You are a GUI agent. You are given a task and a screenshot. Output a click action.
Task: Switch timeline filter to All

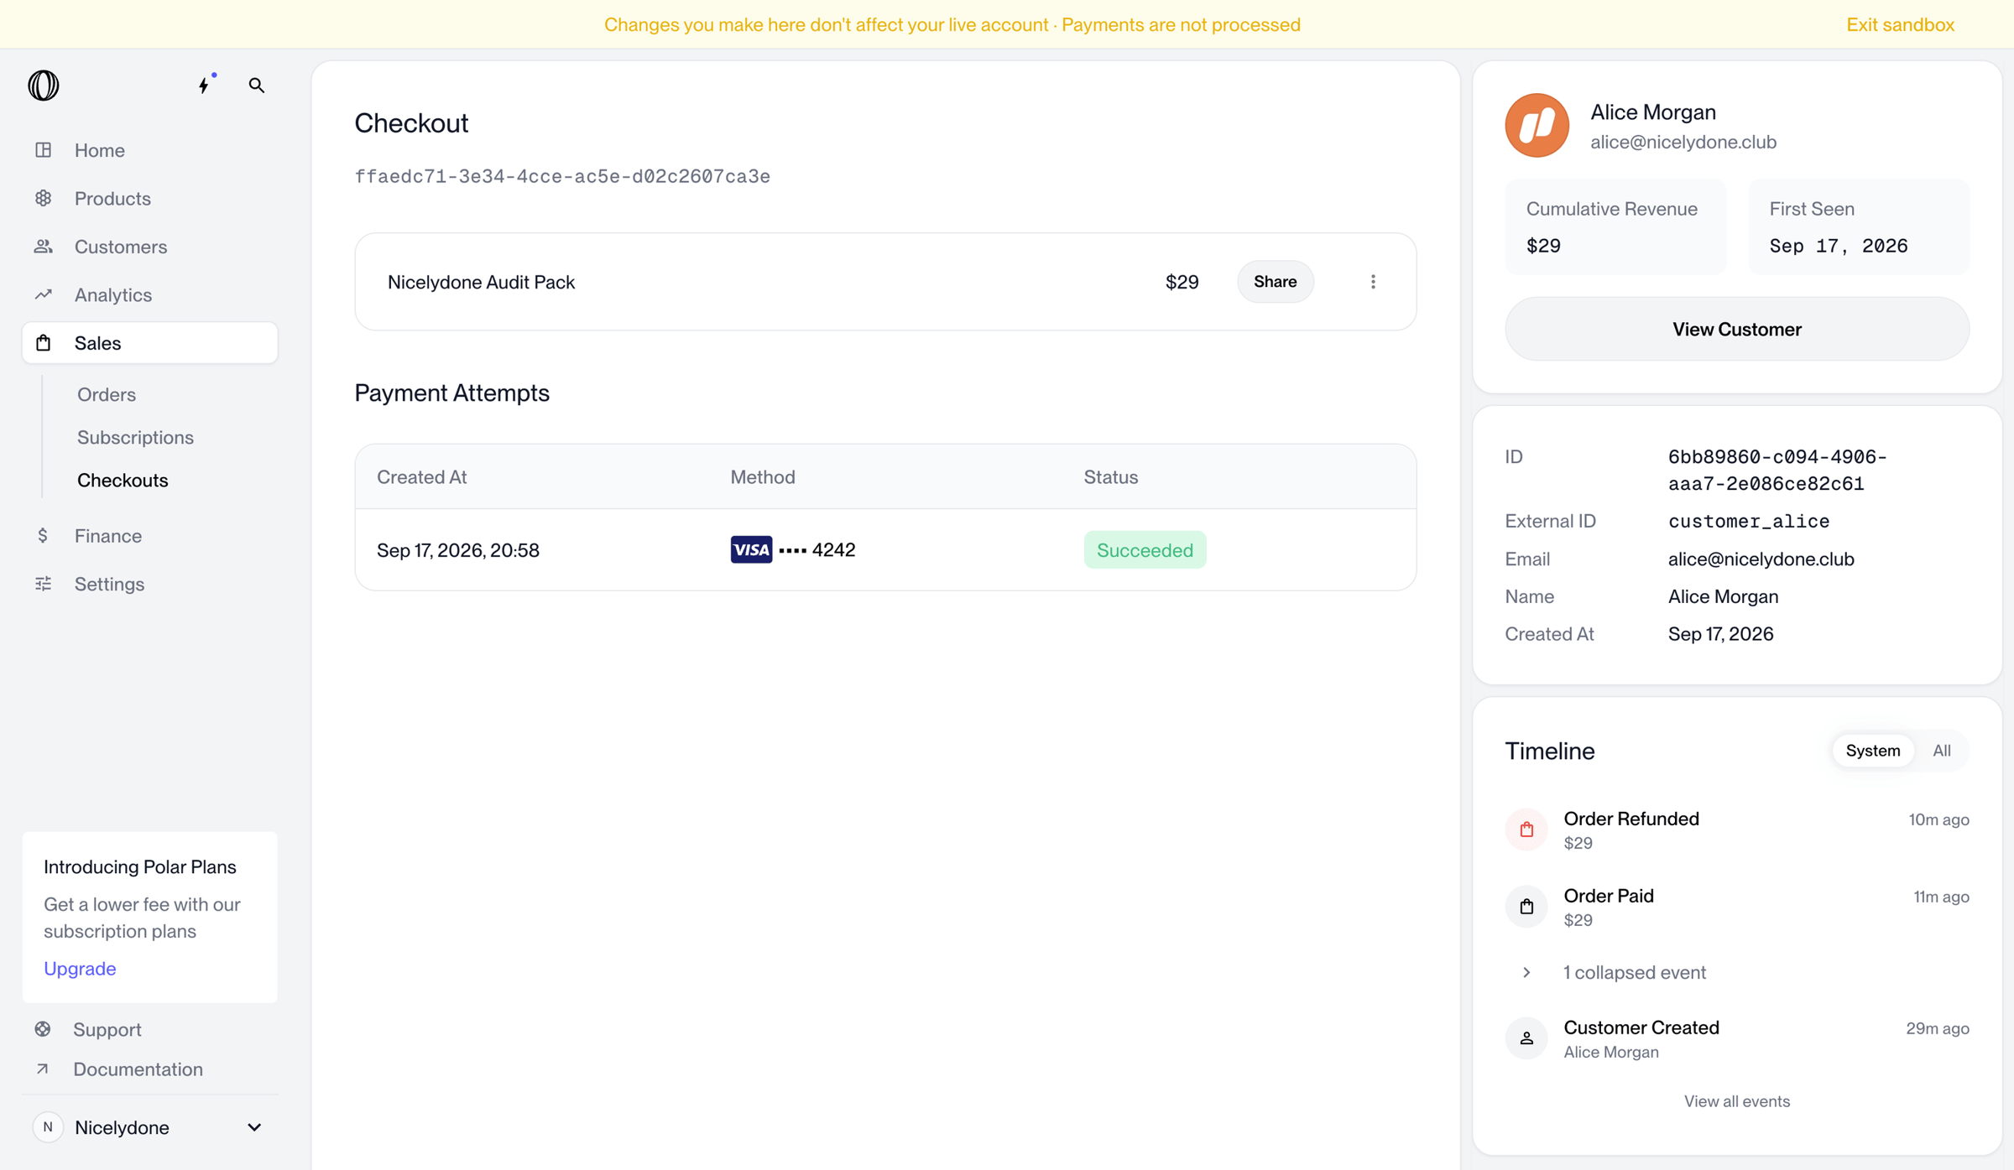(x=1941, y=751)
